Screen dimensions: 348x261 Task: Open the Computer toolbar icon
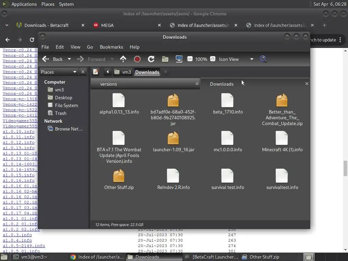[179, 59]
